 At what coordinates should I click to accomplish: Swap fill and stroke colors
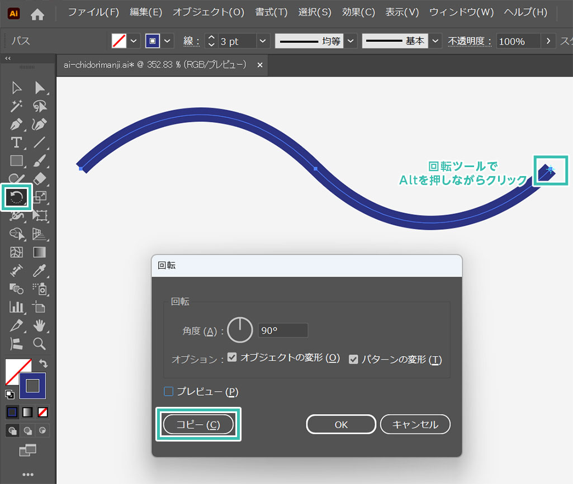pyautogui.click(x=43, y=363)
